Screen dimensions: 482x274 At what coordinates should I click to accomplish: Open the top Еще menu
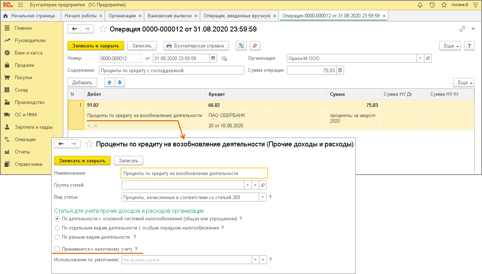click(x=450, y=46)
